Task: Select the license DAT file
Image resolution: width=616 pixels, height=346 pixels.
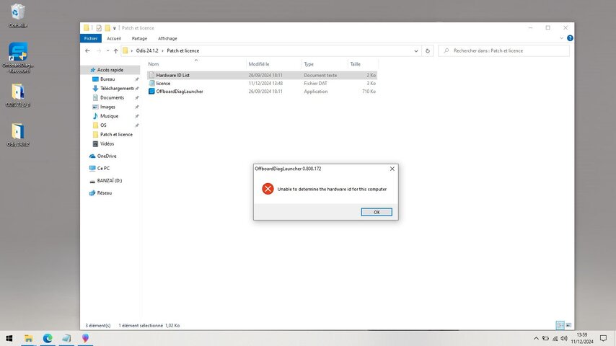Action: coord(262,84)
